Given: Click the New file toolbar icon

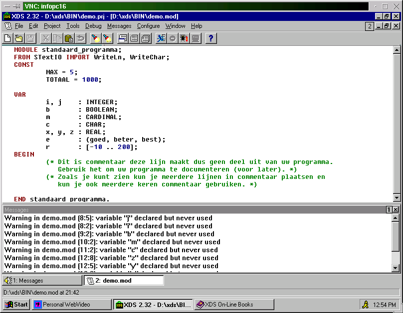Looking at the screenshot, I should pyautogui.click(x=7, y=38).
